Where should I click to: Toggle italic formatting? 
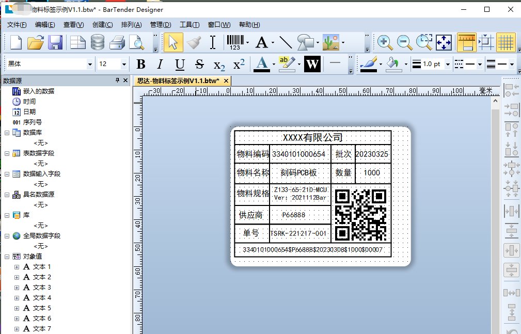tap(160, 64)
